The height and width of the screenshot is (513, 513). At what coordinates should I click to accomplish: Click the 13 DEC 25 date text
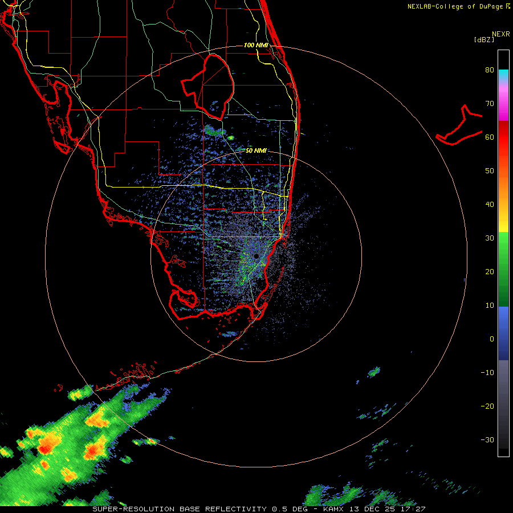click(372, 509)
